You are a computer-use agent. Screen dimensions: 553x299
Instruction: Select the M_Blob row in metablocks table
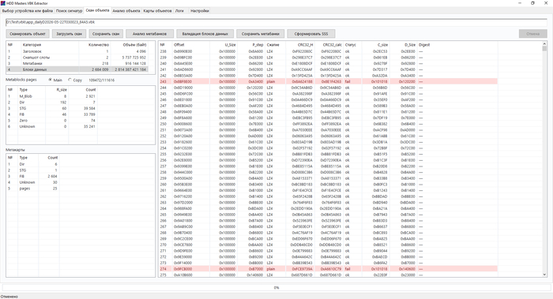tap(52, 96)
